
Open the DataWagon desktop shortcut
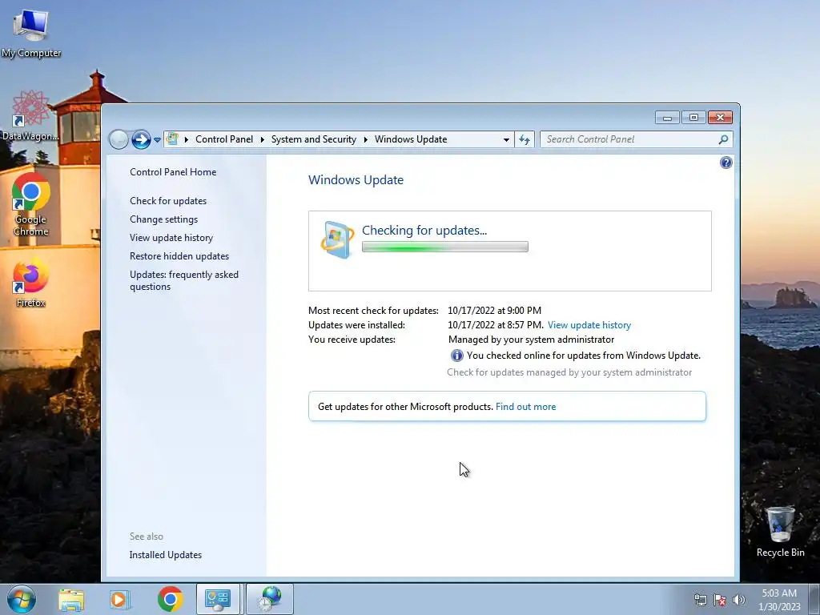(x=30, y=115)
